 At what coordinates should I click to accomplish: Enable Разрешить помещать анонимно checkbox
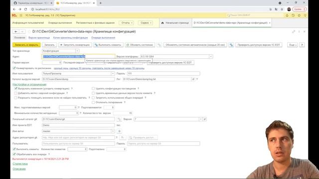pyautogui.click(x=15, y=98)
